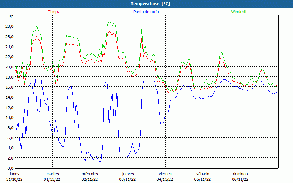Click the 12,0 y-axis value
This screenshot has width=293, height=183.
click(x=10, y=107)
